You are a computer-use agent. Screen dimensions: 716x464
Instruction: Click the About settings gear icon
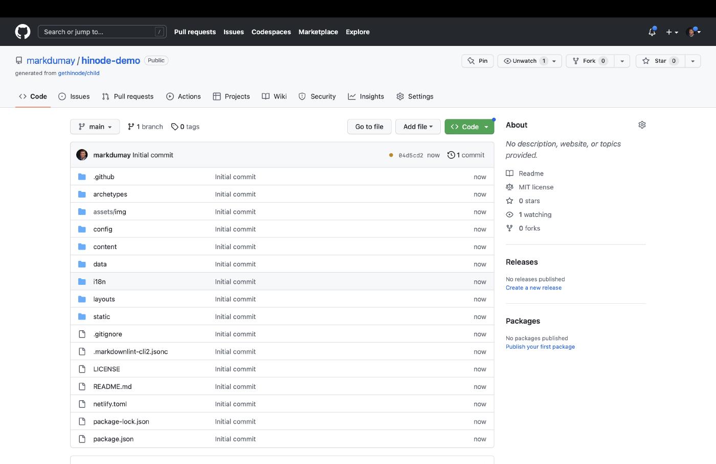[x=642, y=125]
